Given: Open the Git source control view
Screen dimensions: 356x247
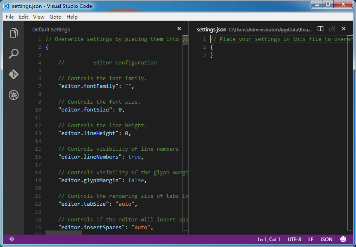Looking at the screenshot, I should [14, 74].
